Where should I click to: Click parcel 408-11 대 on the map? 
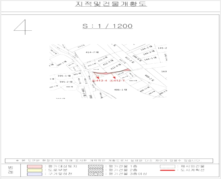[x=145, y=89]
